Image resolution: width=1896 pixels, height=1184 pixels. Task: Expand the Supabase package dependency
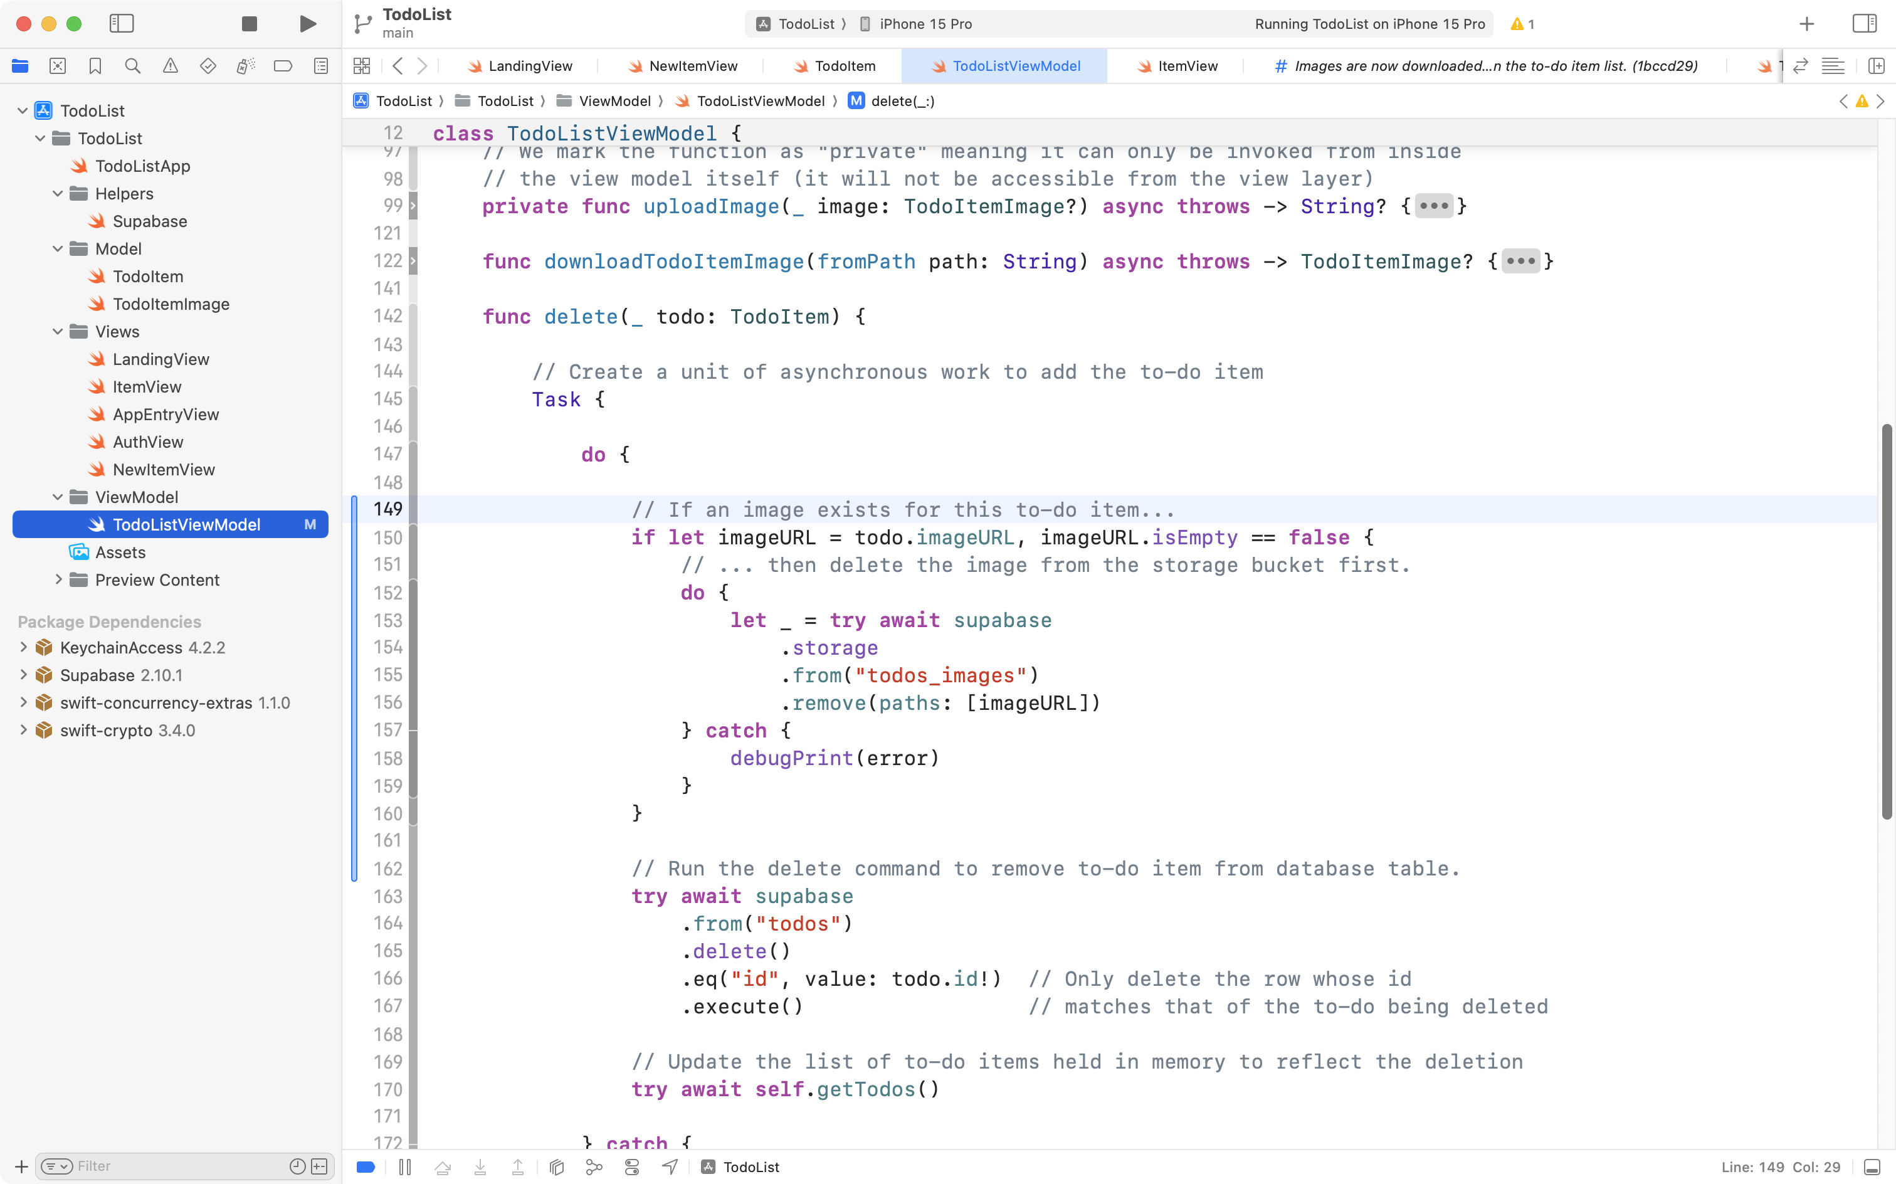click(23, 674)
